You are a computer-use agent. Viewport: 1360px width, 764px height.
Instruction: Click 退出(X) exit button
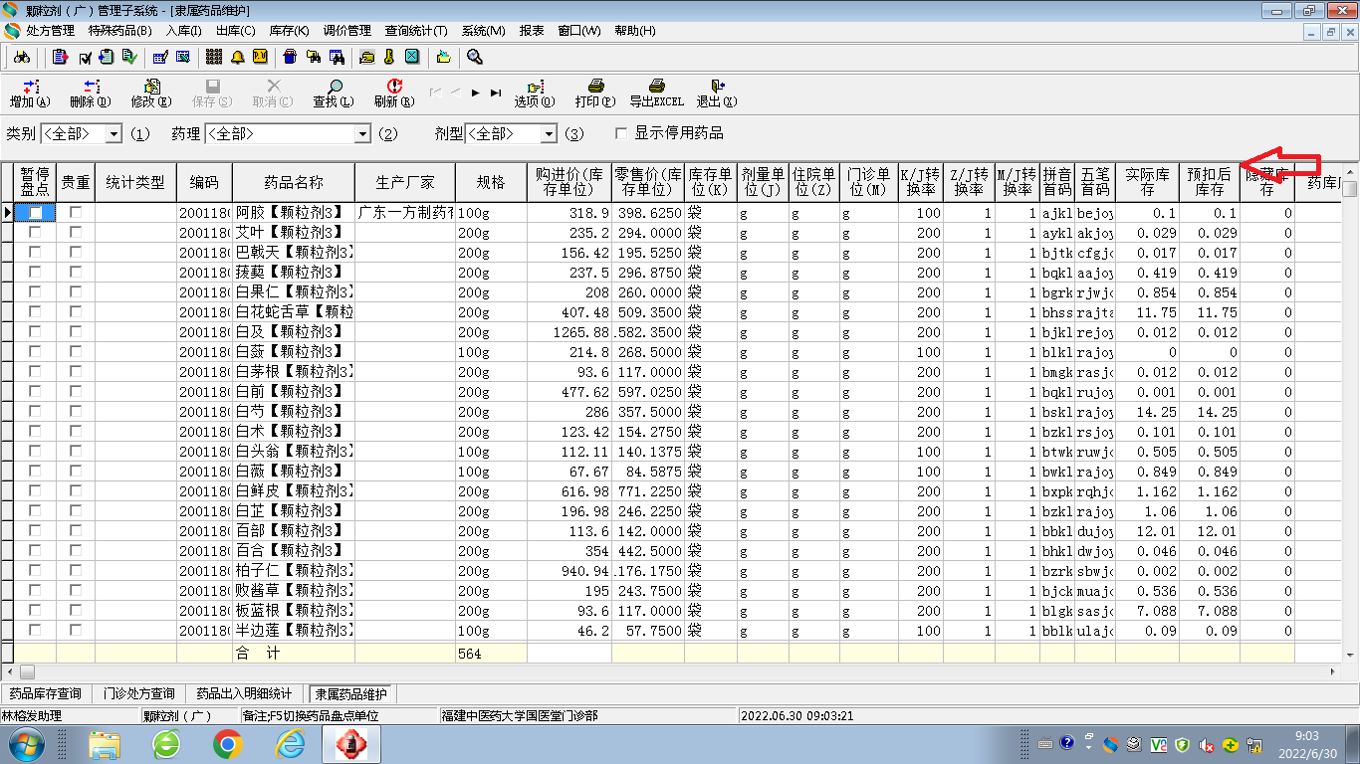pos(717,94)
